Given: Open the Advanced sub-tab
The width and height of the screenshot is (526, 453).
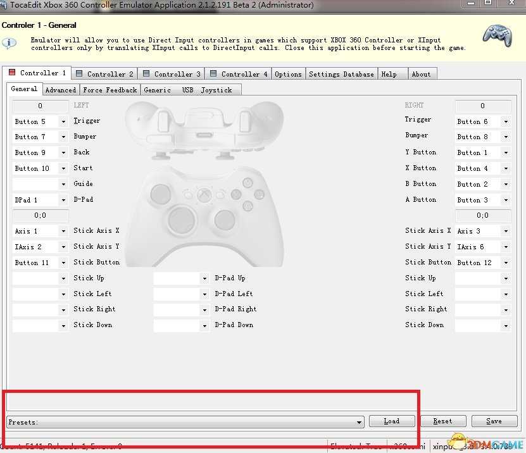Looking at the screenshot, I should pyautogui.click(x=61, y=90).
